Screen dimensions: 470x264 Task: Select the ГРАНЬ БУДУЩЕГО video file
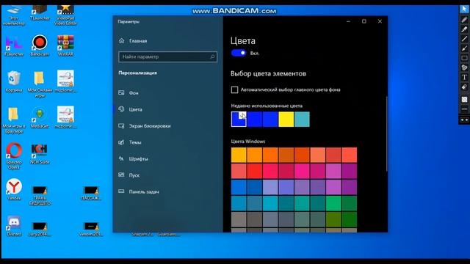point(40,196)
